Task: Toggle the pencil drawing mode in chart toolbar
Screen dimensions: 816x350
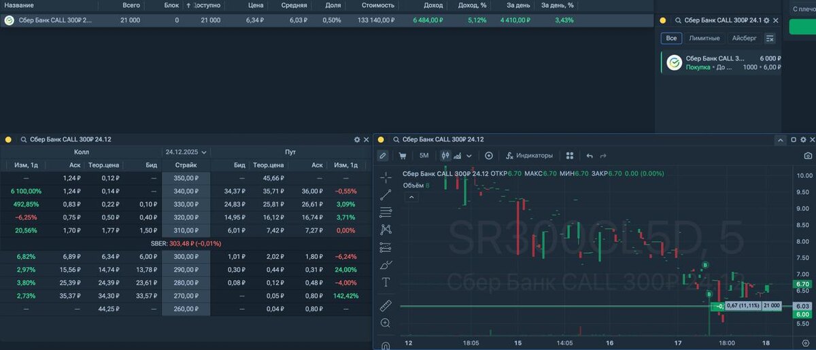Action: (x=383, y=156)
